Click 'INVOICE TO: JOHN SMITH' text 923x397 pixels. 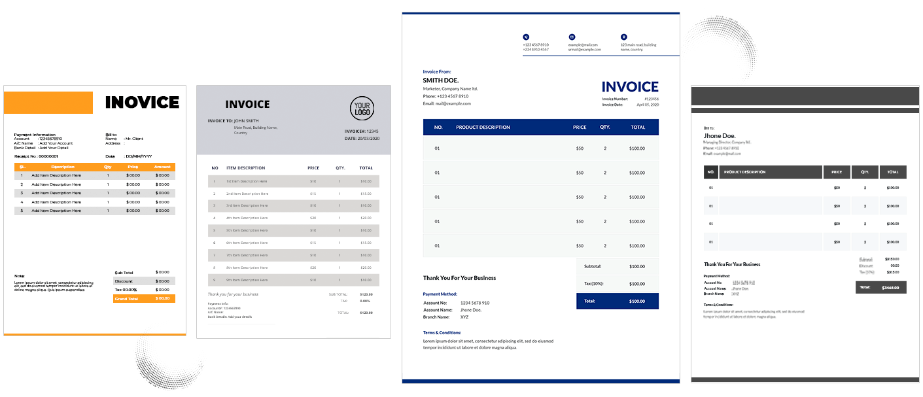click(x=233, y=121)
